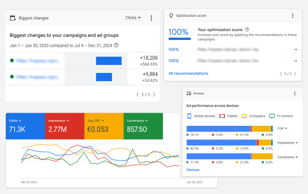
Task: Open the Conversions dropdown in Devices card
Action: [x=288, y=157]
